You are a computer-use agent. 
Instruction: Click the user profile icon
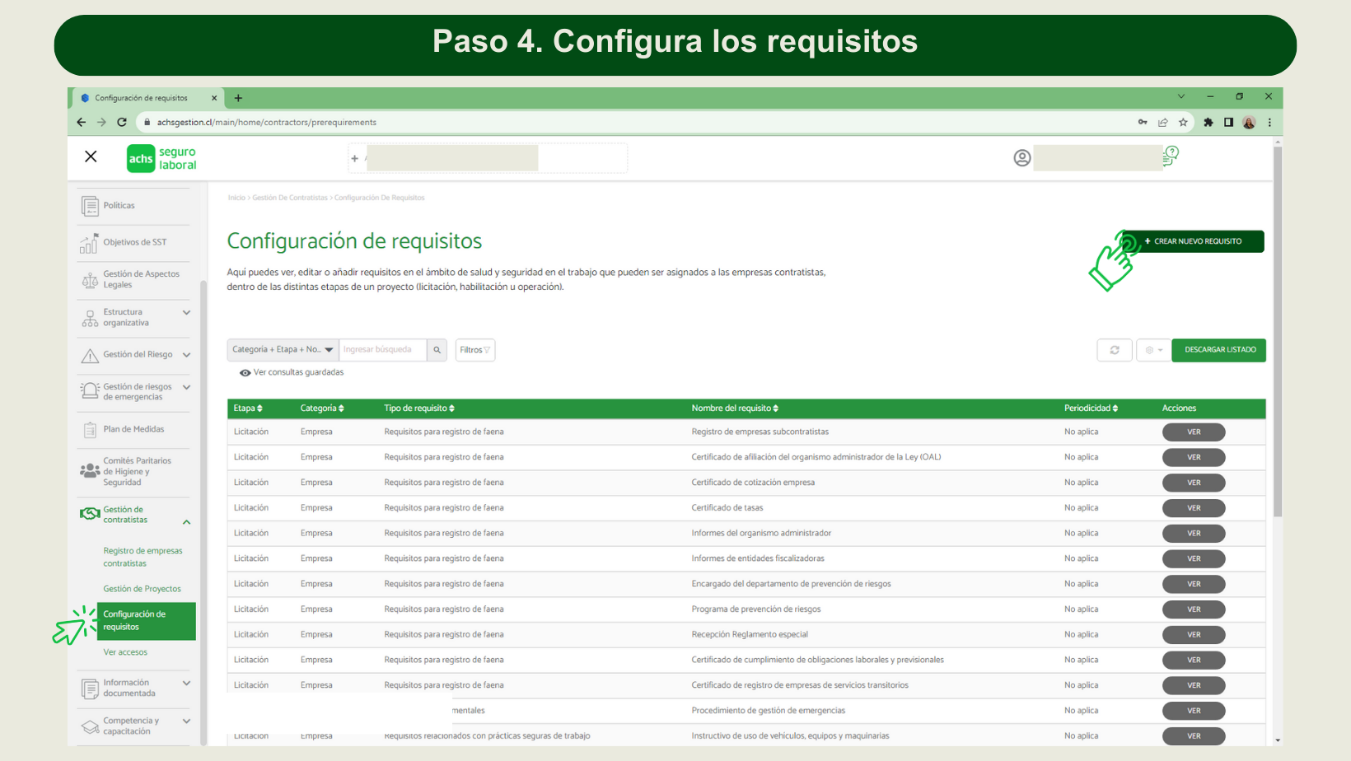[1021, 158]
